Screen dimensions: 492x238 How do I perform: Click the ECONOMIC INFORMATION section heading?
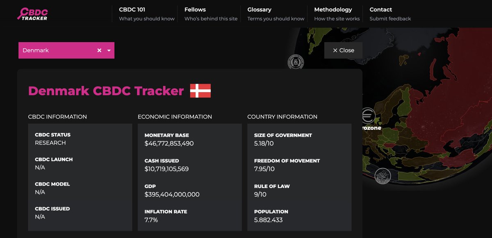coord(175,117)
